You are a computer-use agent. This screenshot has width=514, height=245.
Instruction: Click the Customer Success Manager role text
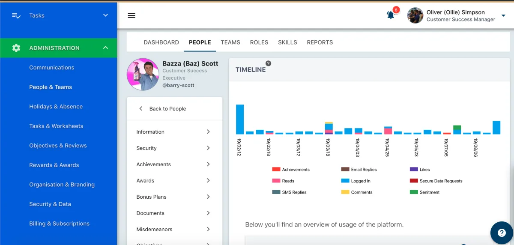(x=461, y=19)
